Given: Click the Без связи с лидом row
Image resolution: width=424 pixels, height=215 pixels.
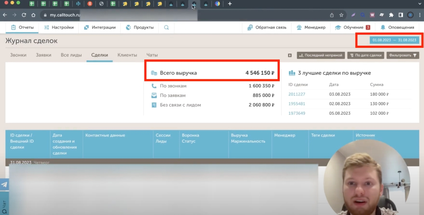Looking at the screenshot, I should [212, 105].
